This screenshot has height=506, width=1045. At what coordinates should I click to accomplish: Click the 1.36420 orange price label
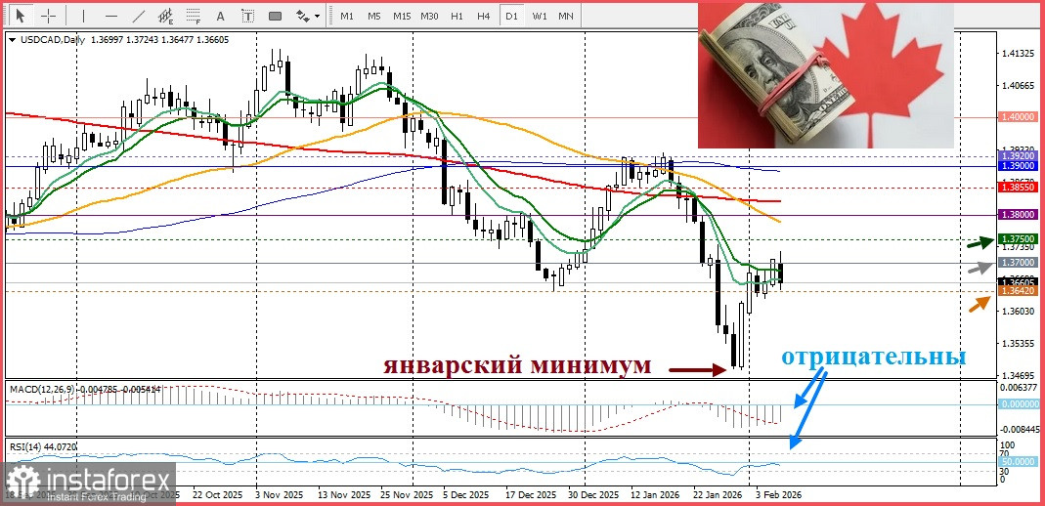point(1019,291)
